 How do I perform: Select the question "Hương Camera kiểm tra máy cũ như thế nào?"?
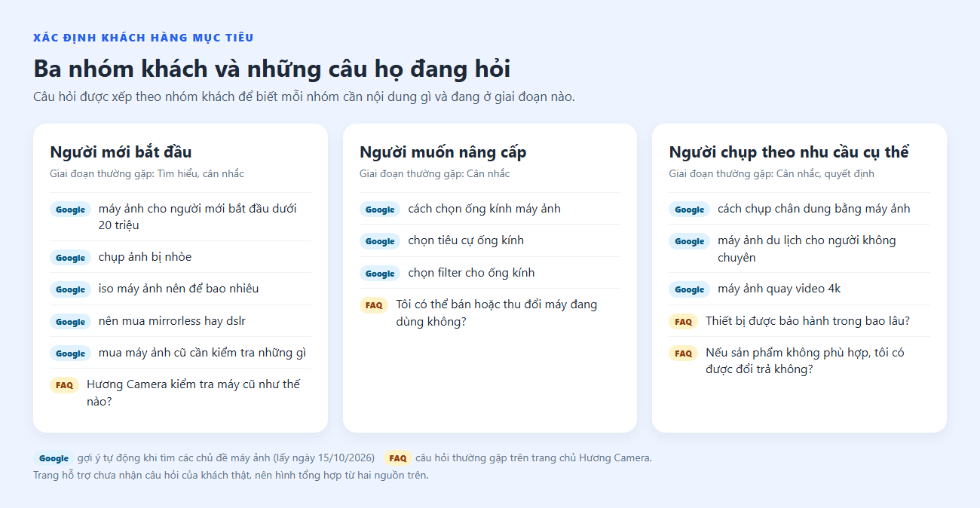coord(193,393)
